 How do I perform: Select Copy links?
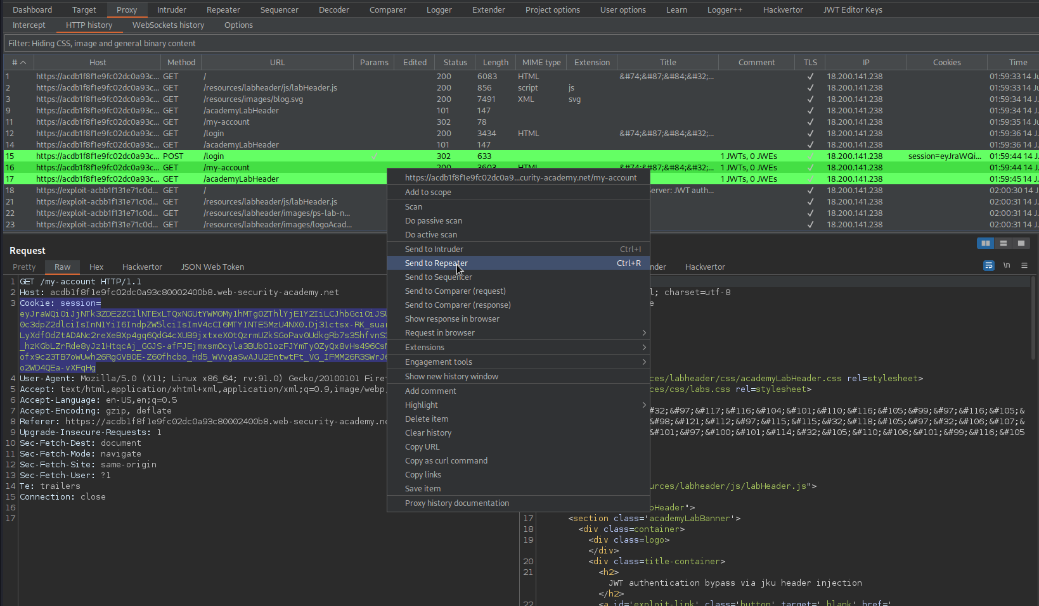pyautogui.click(x=519, y=475)
